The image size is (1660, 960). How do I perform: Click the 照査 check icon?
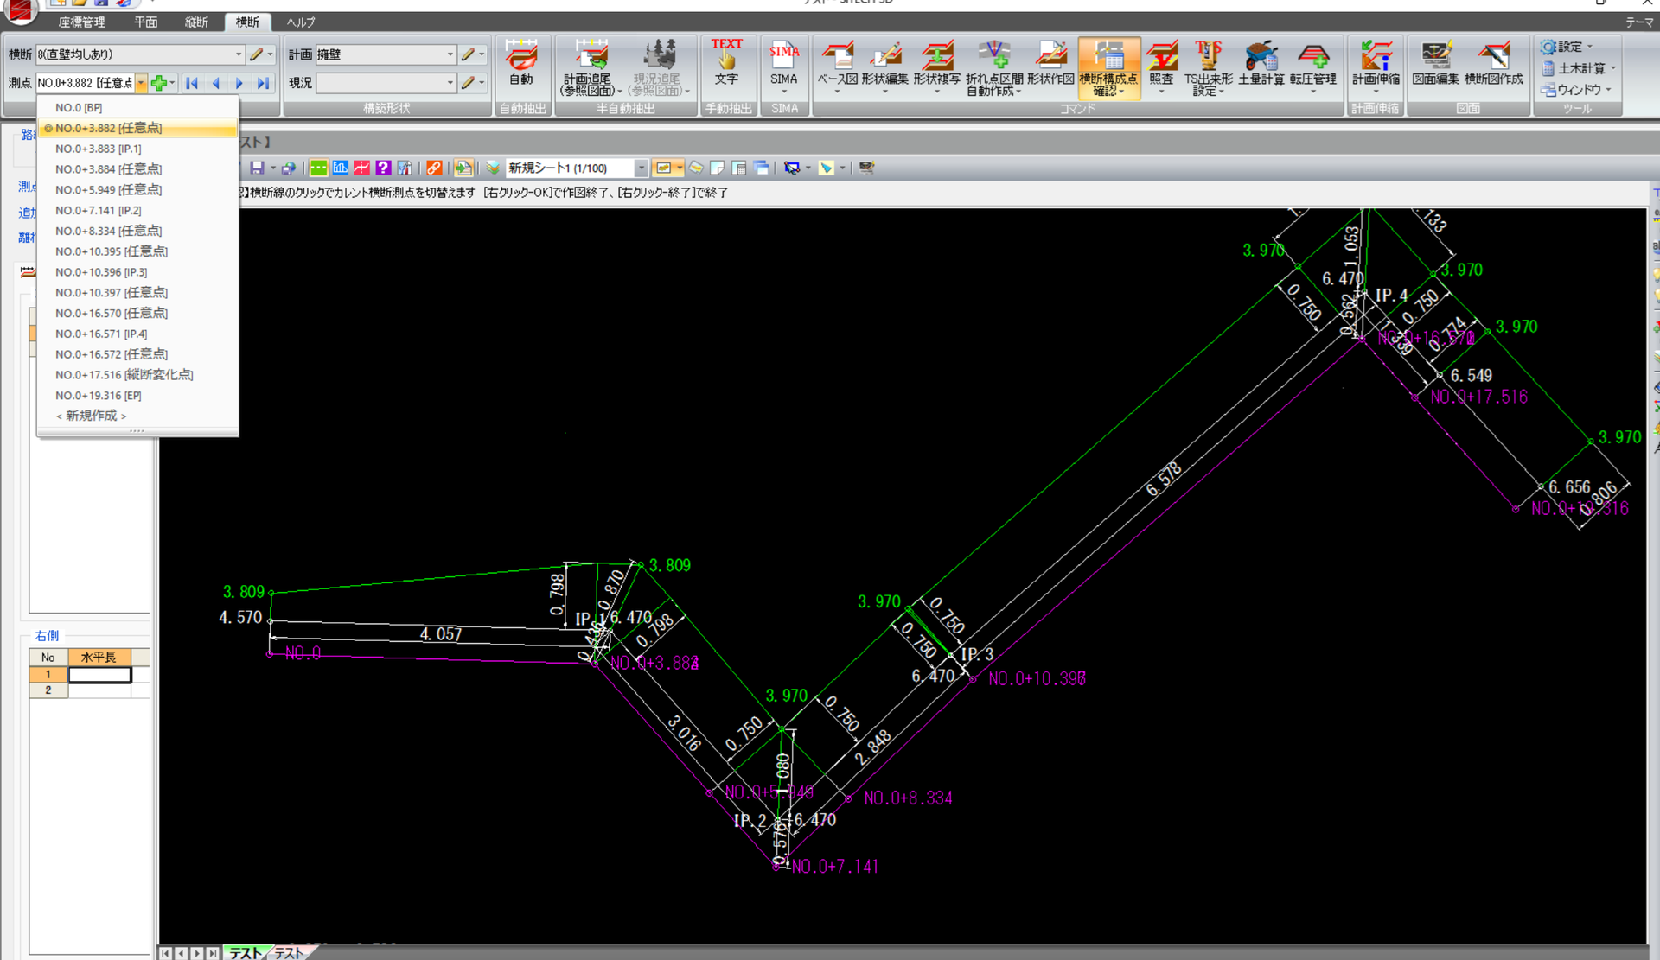(1161, 65)
